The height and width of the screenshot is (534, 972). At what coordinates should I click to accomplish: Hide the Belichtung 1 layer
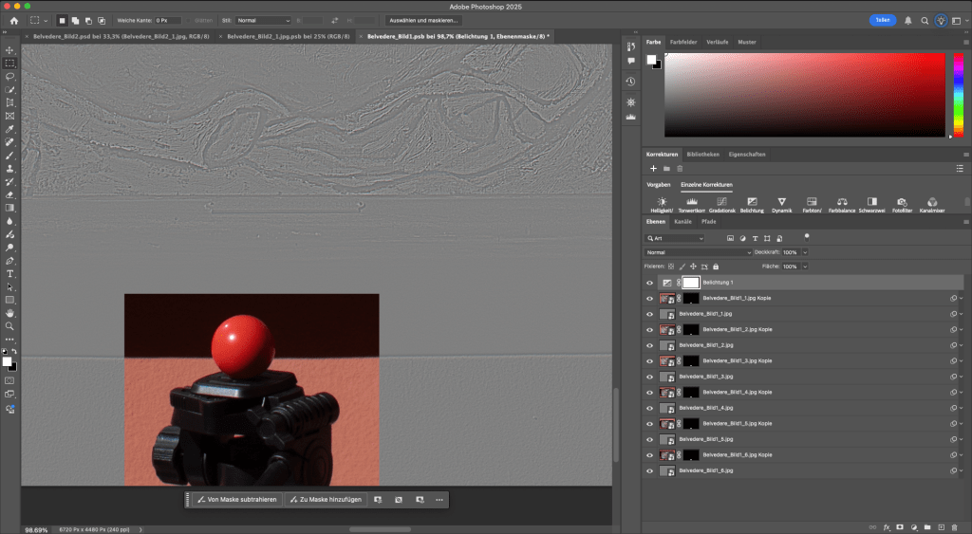(x=650, y=283)
